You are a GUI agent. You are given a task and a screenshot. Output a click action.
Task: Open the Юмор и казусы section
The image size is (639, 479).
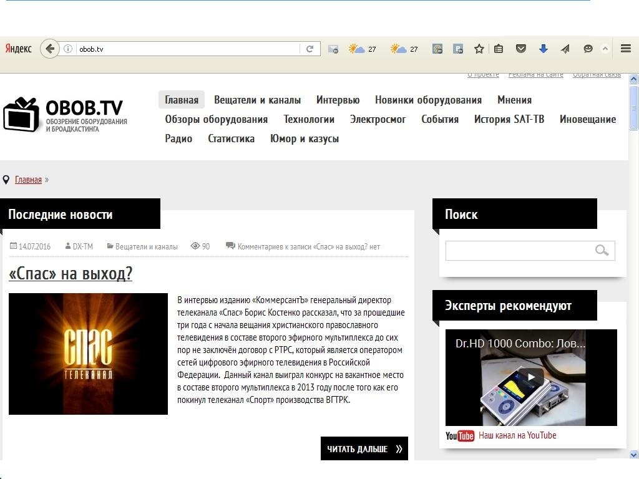[304, 138]
